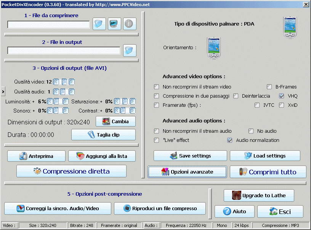Toggle Audio normalization checkbox
Image resolution: width=311 pixels, height=230 pixels.
(x=230, y=140)
